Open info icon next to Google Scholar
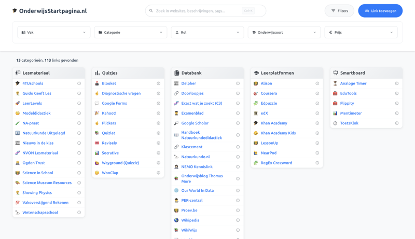 (x=238, y=123)
